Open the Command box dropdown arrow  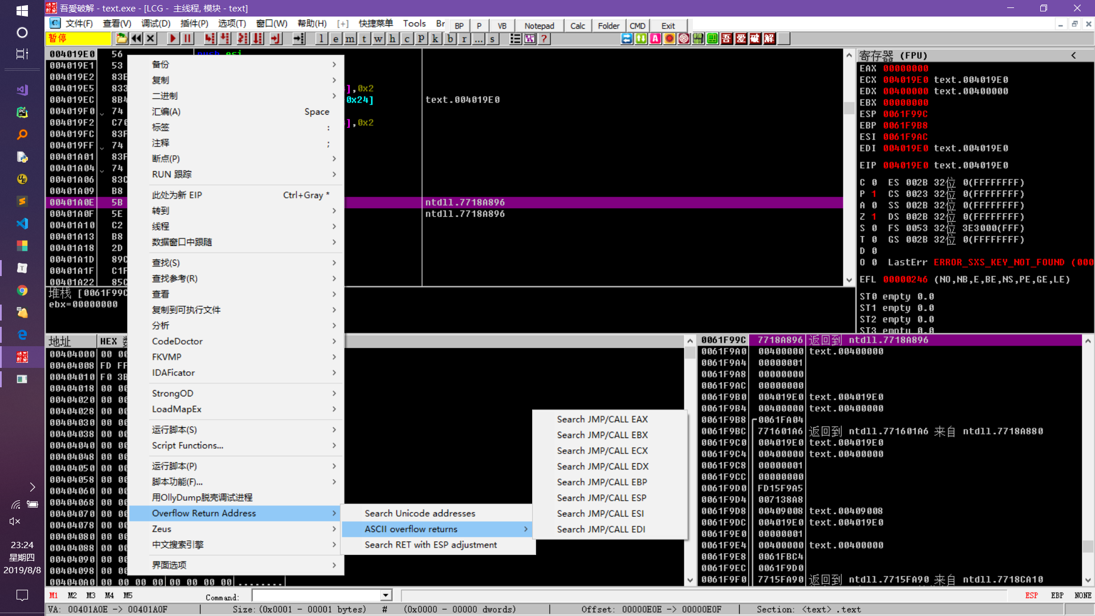(386, 595)
